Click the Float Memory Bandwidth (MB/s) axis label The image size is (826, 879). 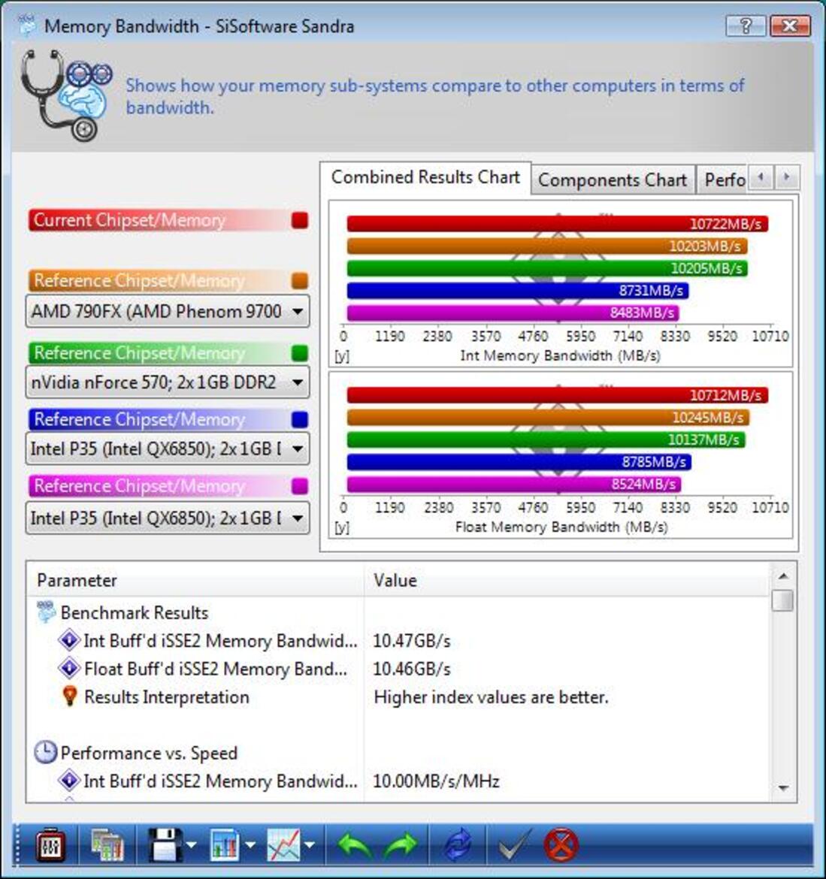tap(561, 527)
